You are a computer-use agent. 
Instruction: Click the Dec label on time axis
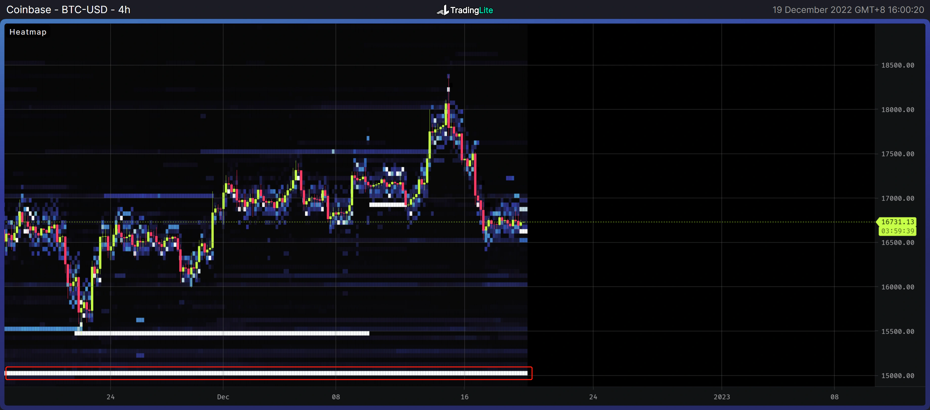[x=223, y=397]
